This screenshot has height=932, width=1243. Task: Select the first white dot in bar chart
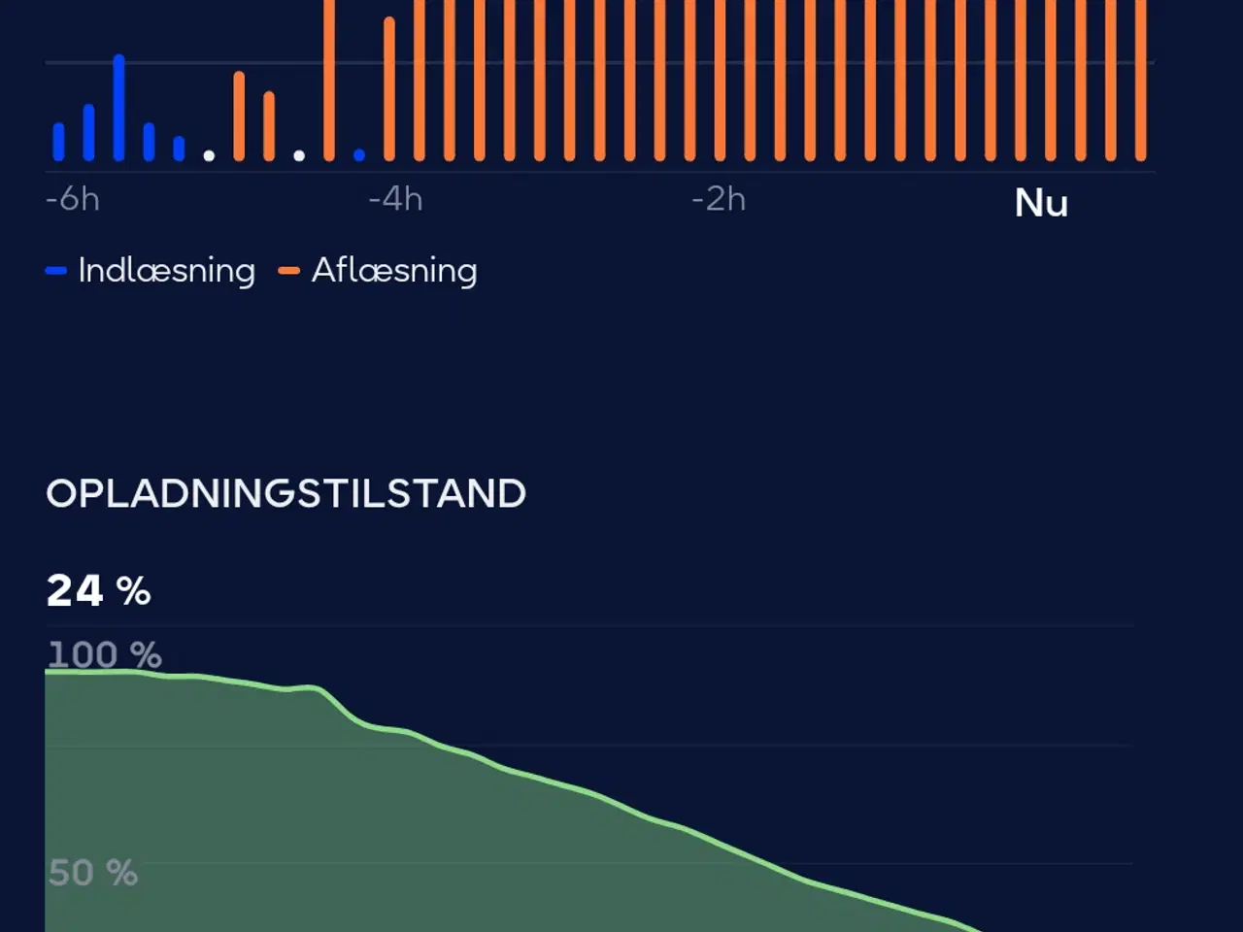click(x=209, y=155)
